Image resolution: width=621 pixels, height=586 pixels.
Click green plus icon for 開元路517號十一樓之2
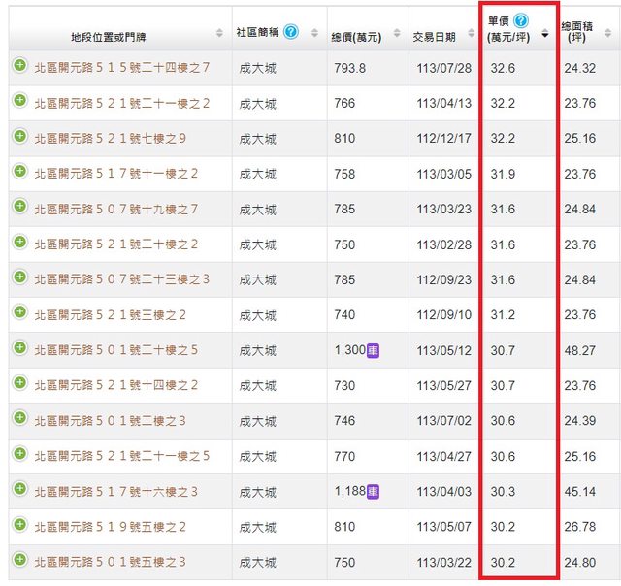point(19,172)
